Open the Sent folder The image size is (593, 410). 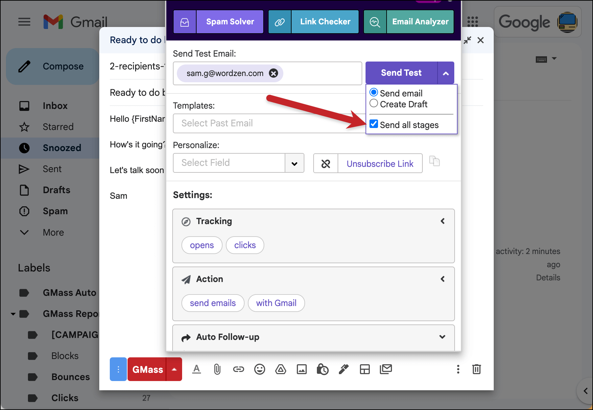53,169
